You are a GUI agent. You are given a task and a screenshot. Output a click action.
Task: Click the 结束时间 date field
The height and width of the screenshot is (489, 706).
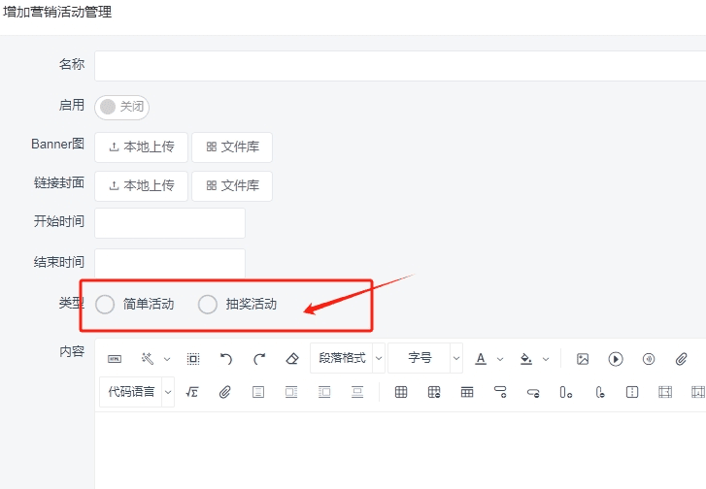(x=170, y=263)
